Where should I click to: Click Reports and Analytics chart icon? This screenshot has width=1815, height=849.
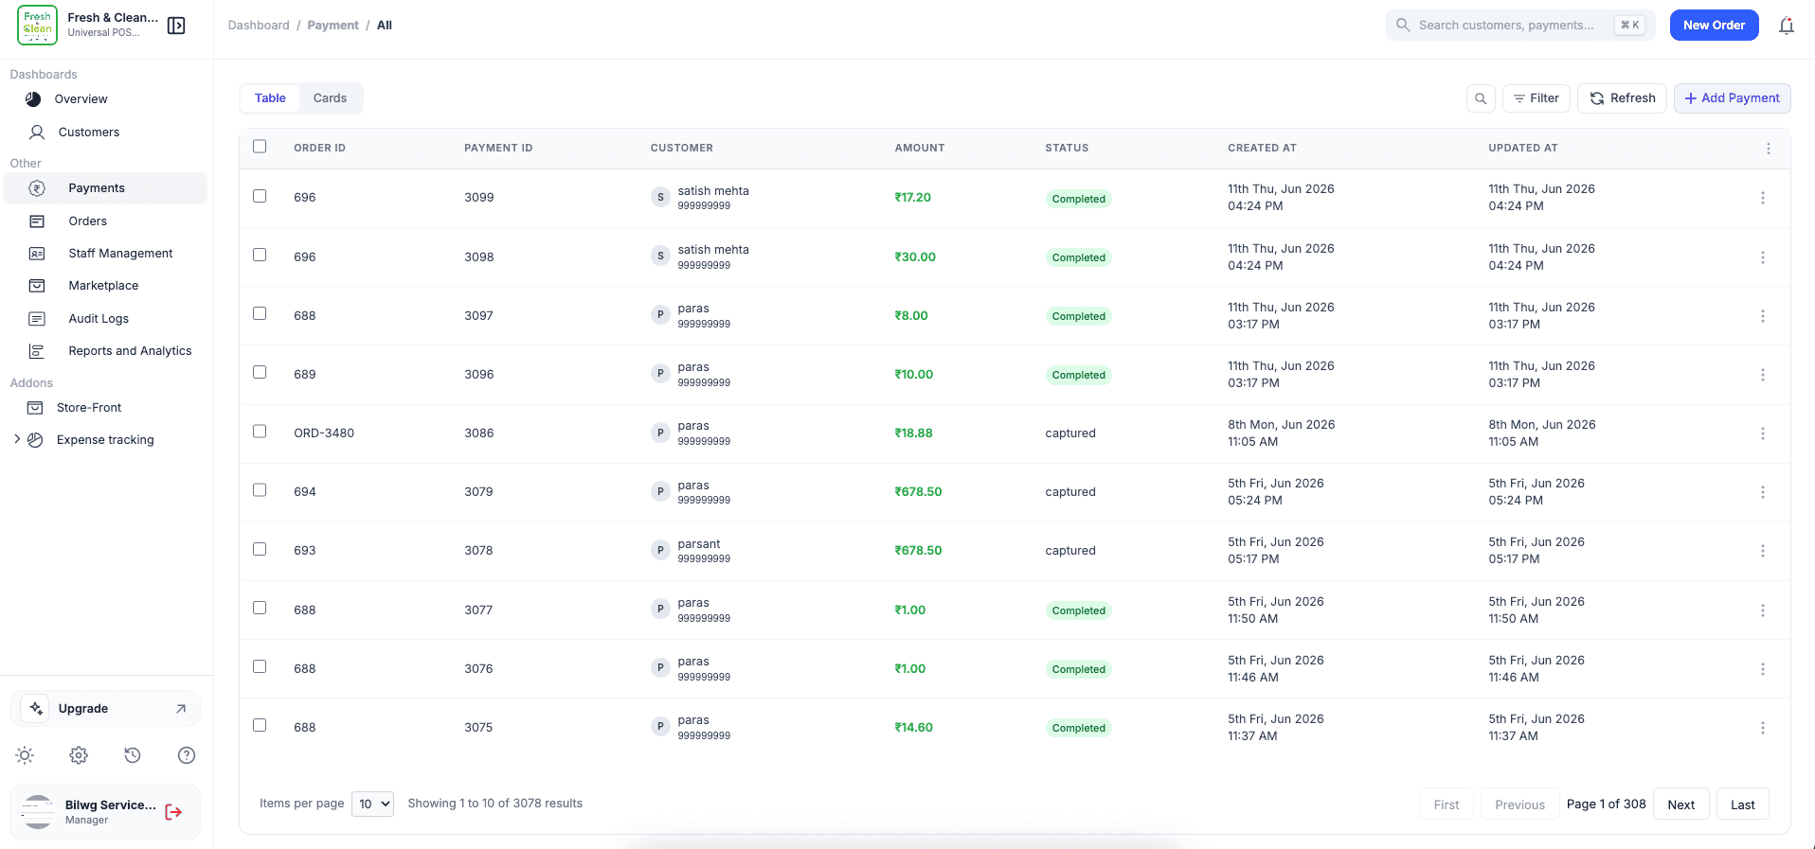[x=37, y=351]
